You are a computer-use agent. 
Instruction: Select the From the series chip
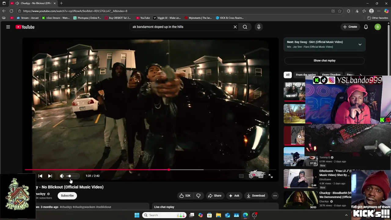tap(306, 75)
